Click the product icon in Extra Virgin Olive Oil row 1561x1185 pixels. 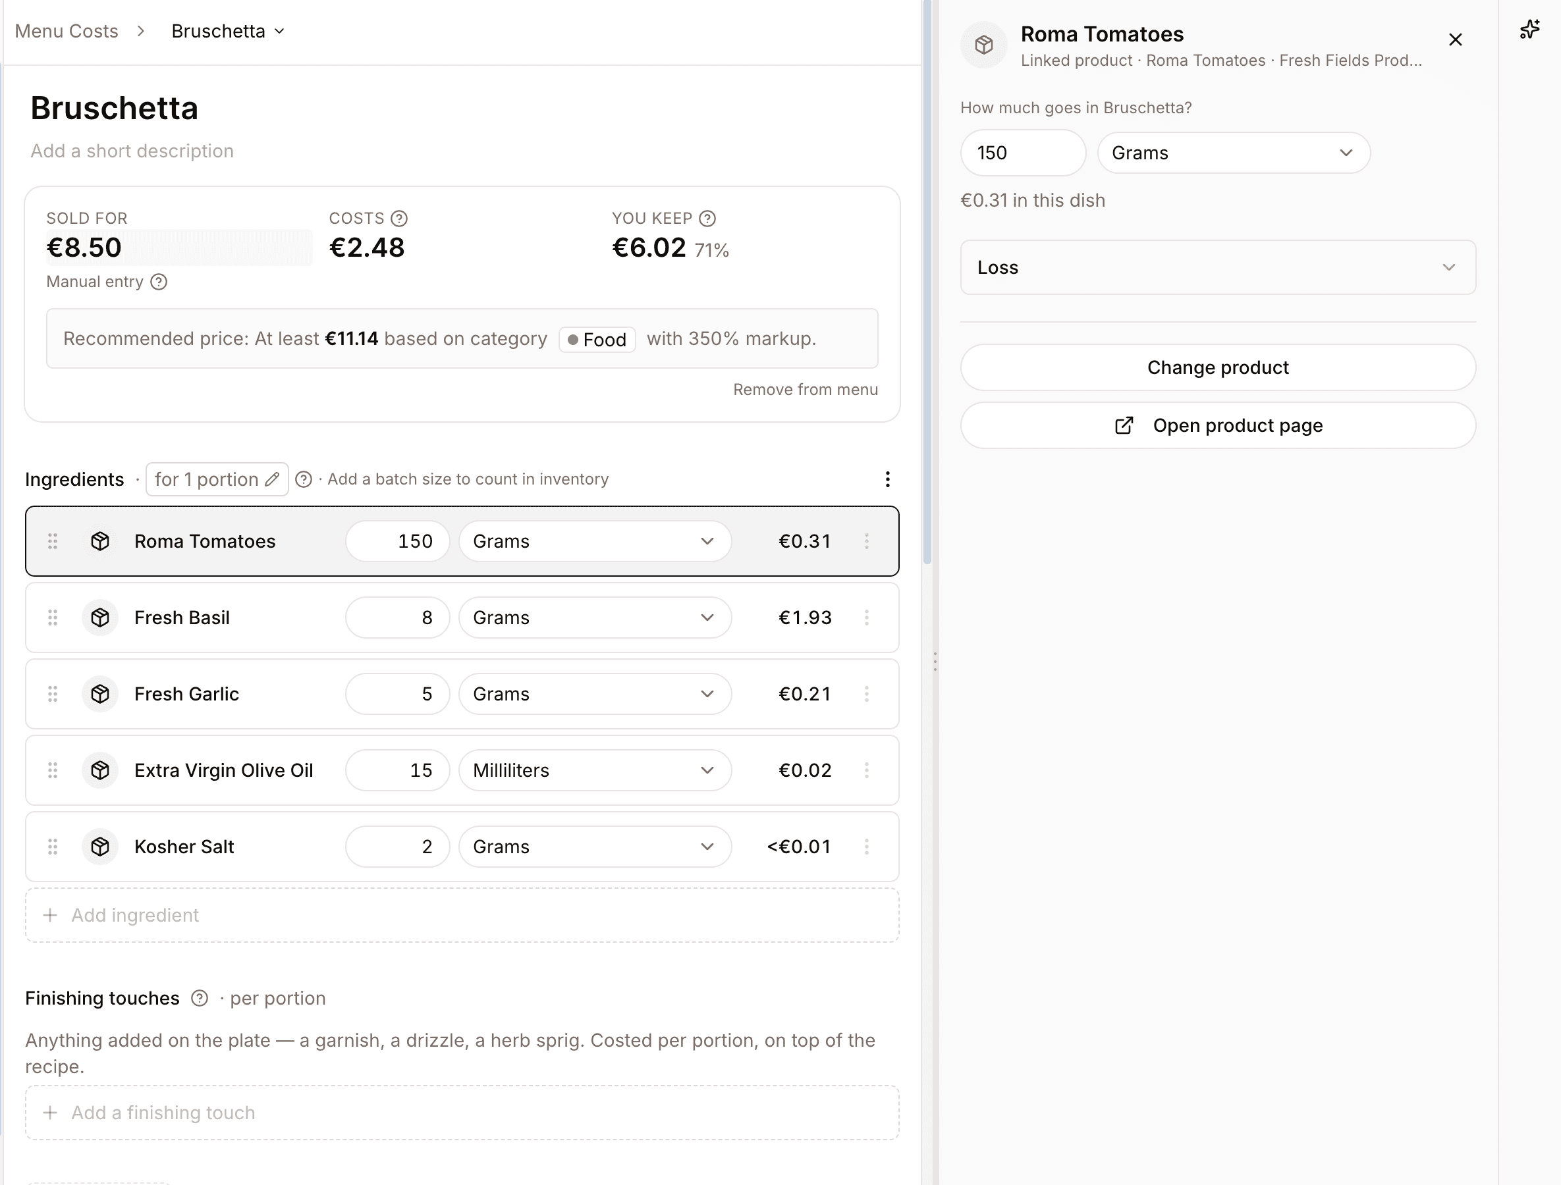[x=100, y=770]
